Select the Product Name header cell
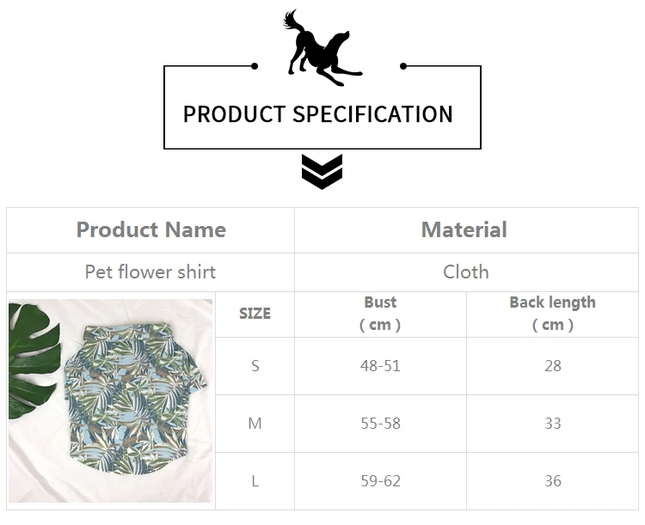 pos(150,230)
